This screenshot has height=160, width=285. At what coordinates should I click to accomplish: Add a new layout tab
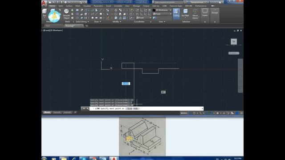coord(75,112)
